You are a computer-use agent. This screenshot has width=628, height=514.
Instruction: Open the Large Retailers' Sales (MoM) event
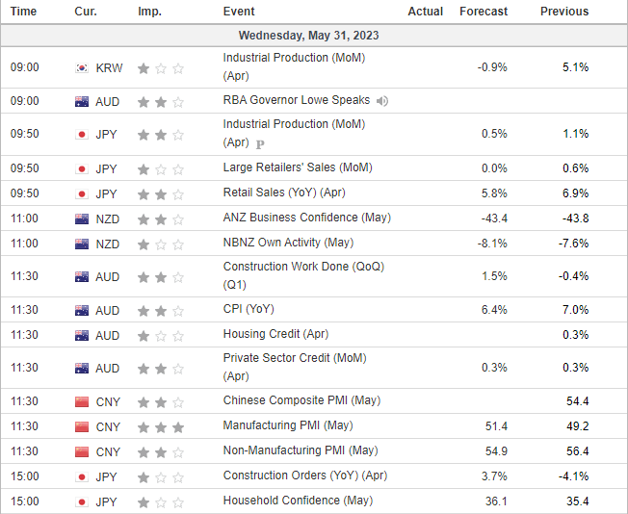[x=298, y=167]
